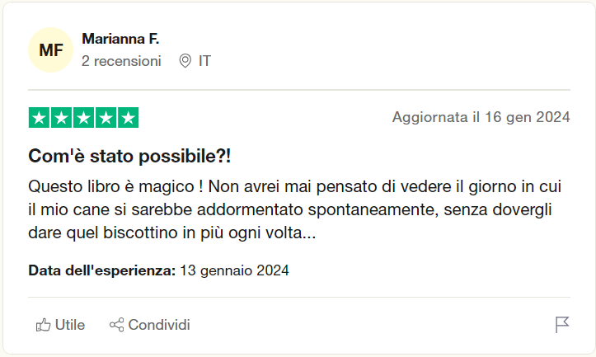Click the thumbs-up icon beside Utile
The width and height of the screenshot is (596, 357).
pos(43,325)
